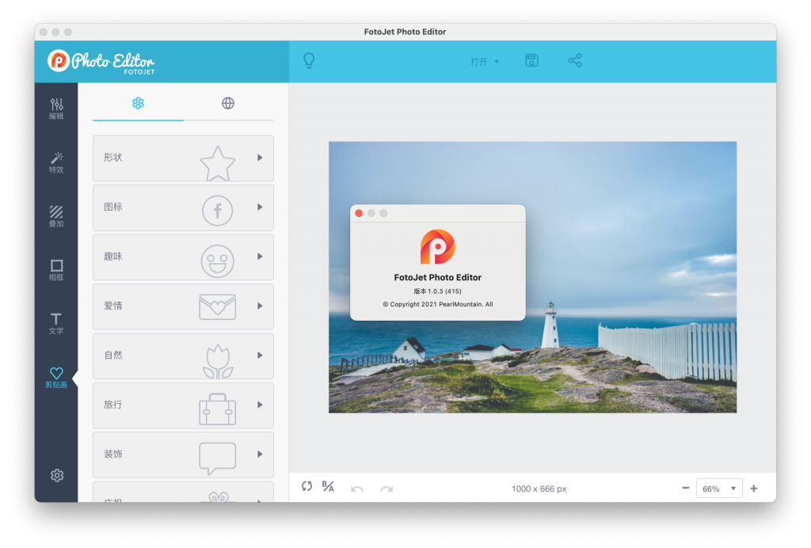Click the undo arrow icon
The image size is (811, 548).
357,489
